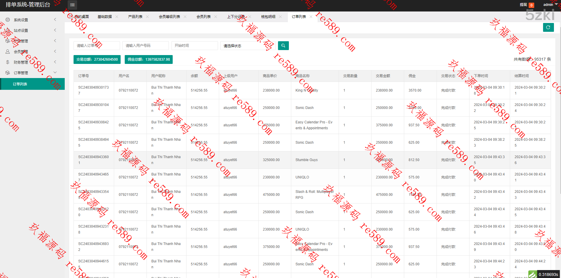This screenshot has width=561, height=278.
Task: Focus the 请输入订单号 input field
Action: [96, 46]
